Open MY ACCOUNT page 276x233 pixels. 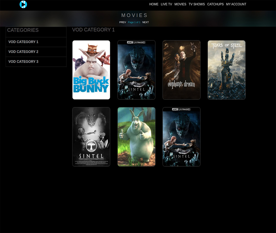(x=236, y=4)
